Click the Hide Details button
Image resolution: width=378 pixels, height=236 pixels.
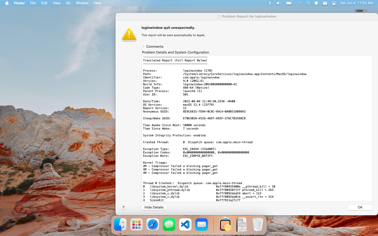154,207
